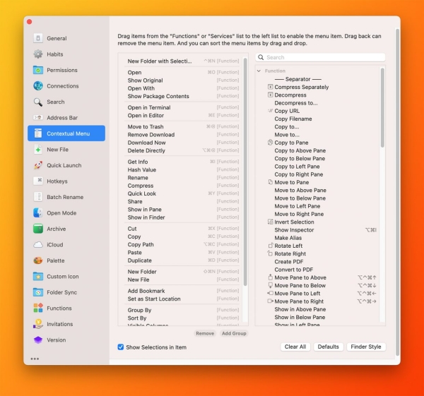Image resolution: width=424 pixels, height=396 pixels.
Task: Click the functions list search field
Action: click(x=320, y=57)
